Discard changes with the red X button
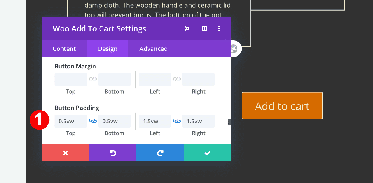 click(65, 153)
